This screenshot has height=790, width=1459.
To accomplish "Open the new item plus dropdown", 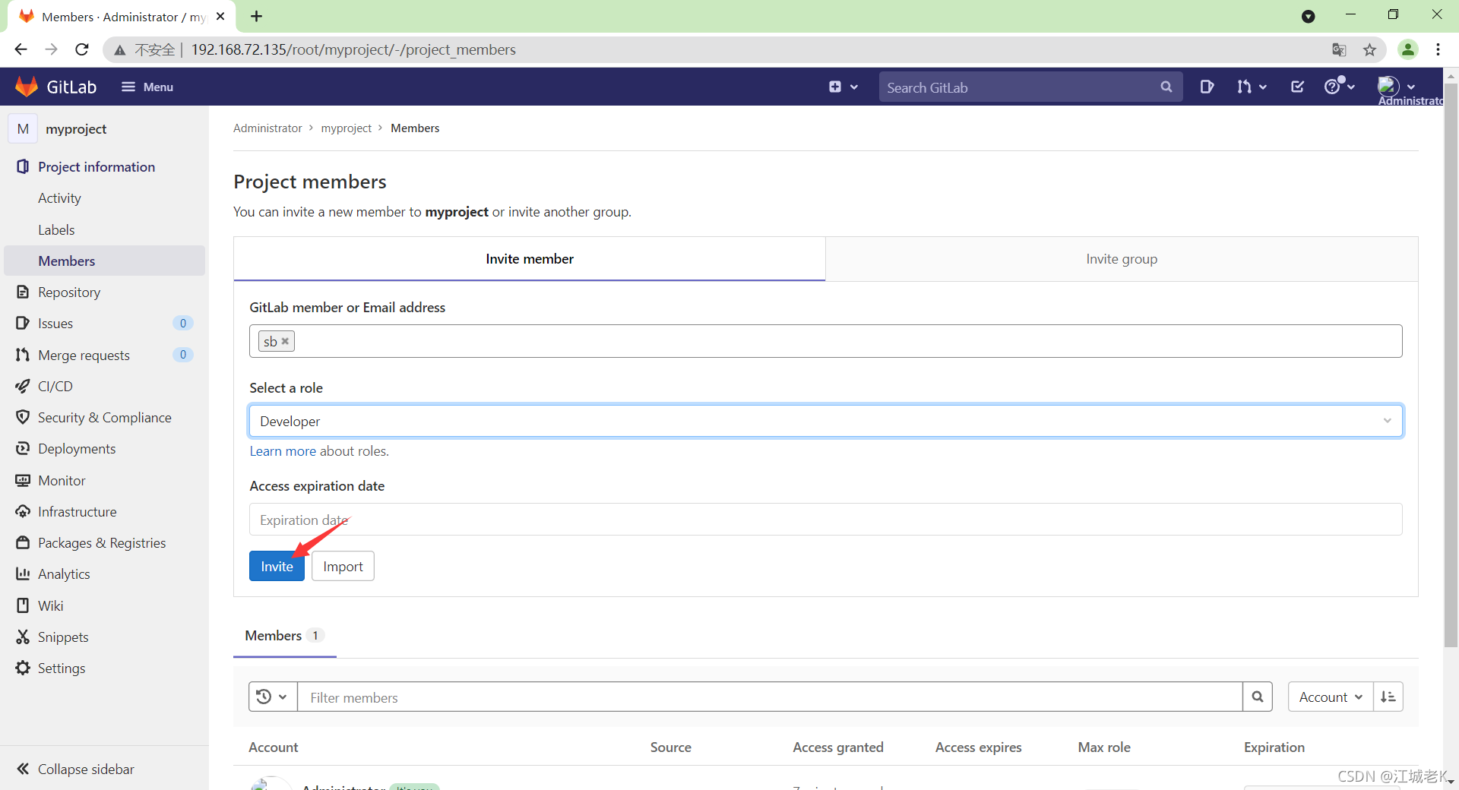I will pyautogui.click(x=843, y=87).
